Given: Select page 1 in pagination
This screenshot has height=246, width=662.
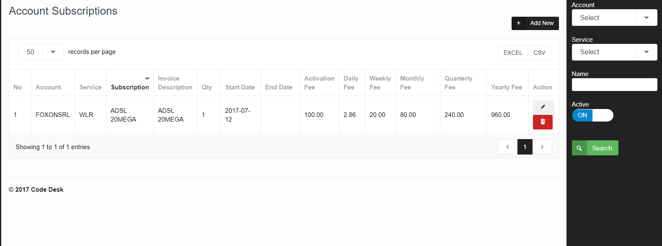Looking at the screenshot, I should [x=525, y=147].
